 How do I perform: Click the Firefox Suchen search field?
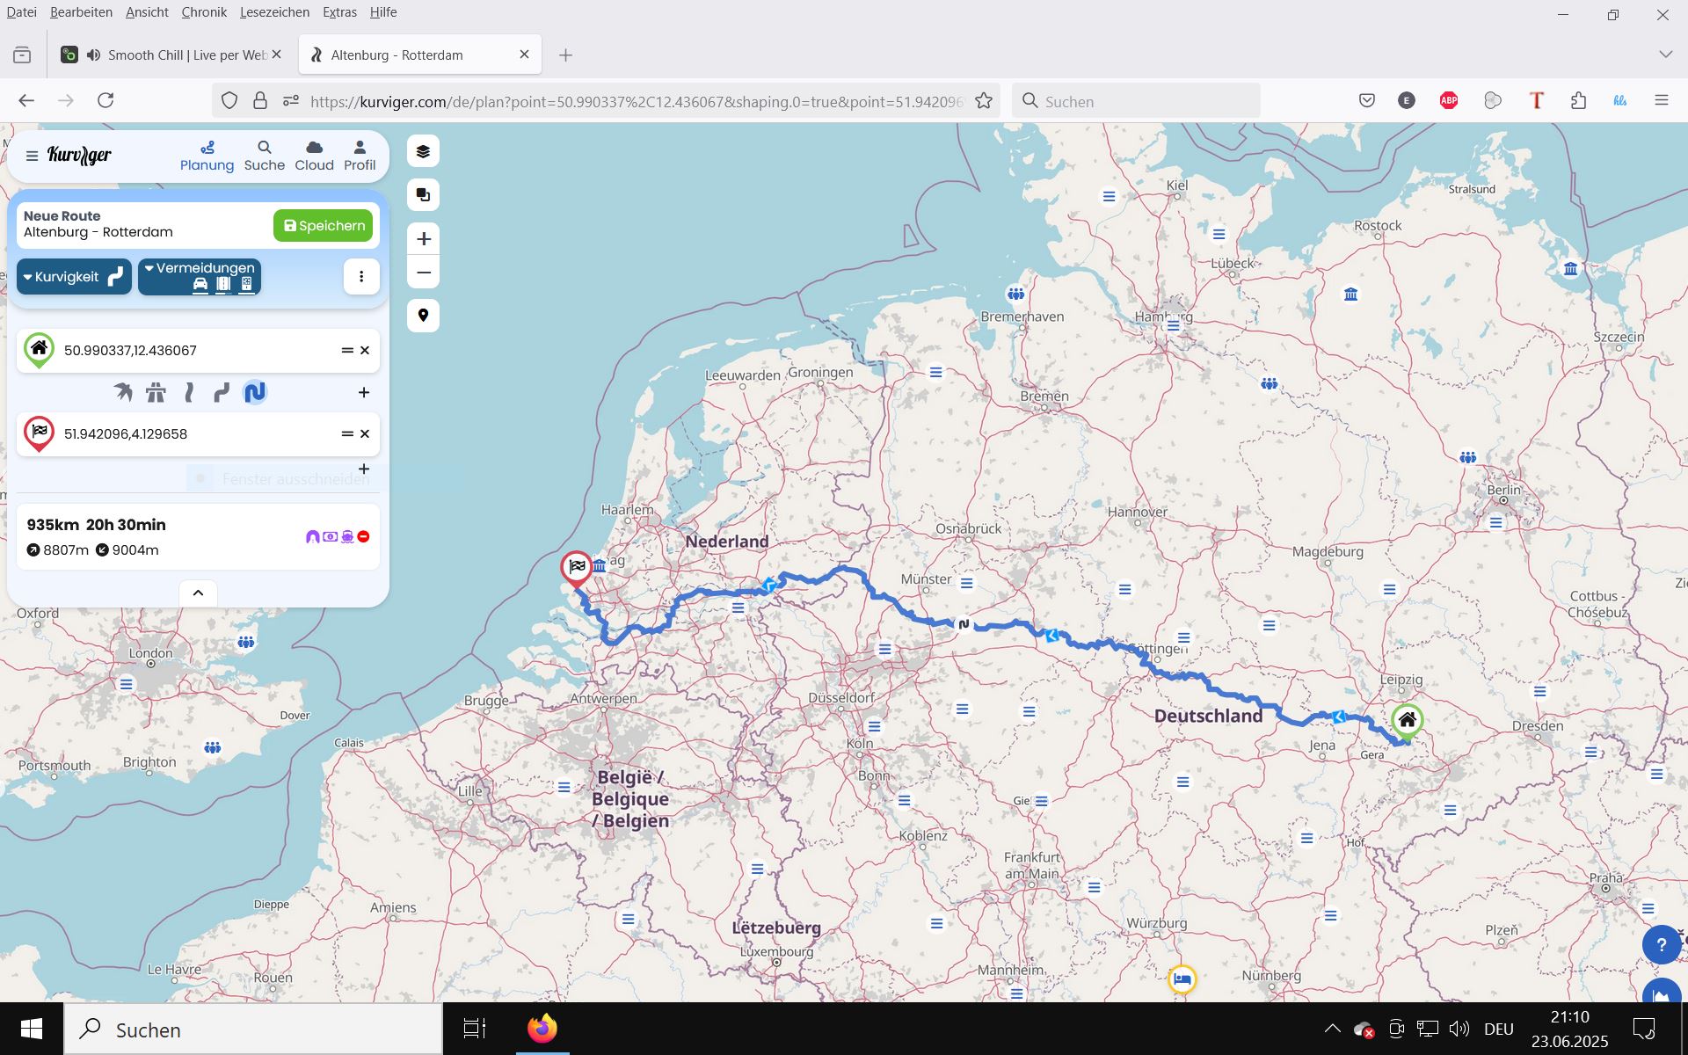tap(1136, 101)
